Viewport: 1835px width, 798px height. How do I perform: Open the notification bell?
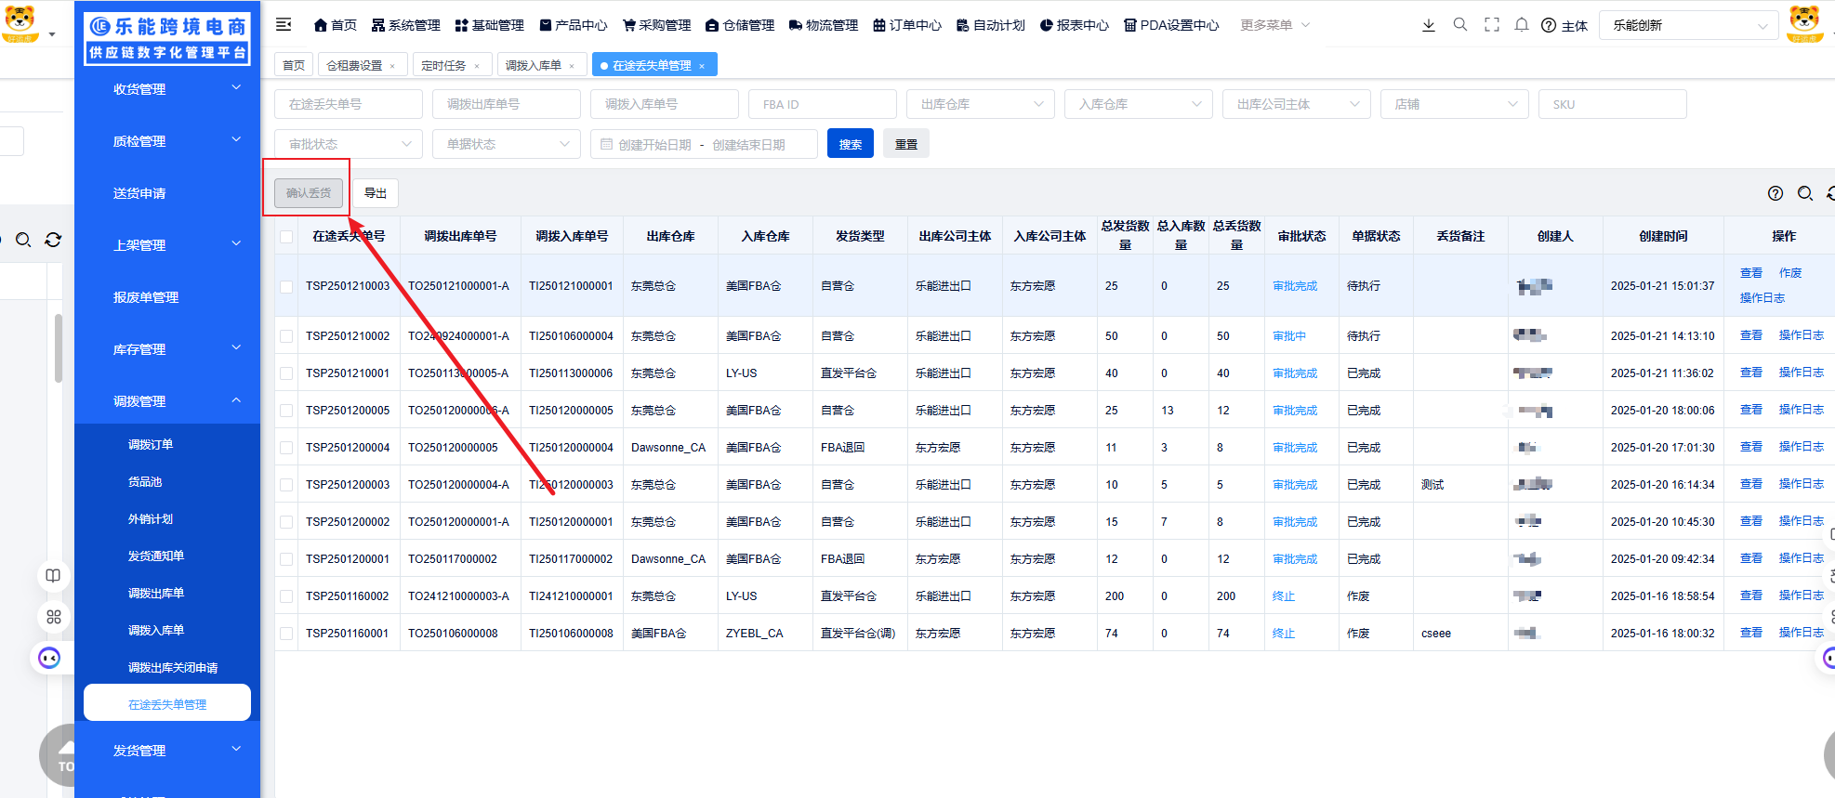point(1522,25)
